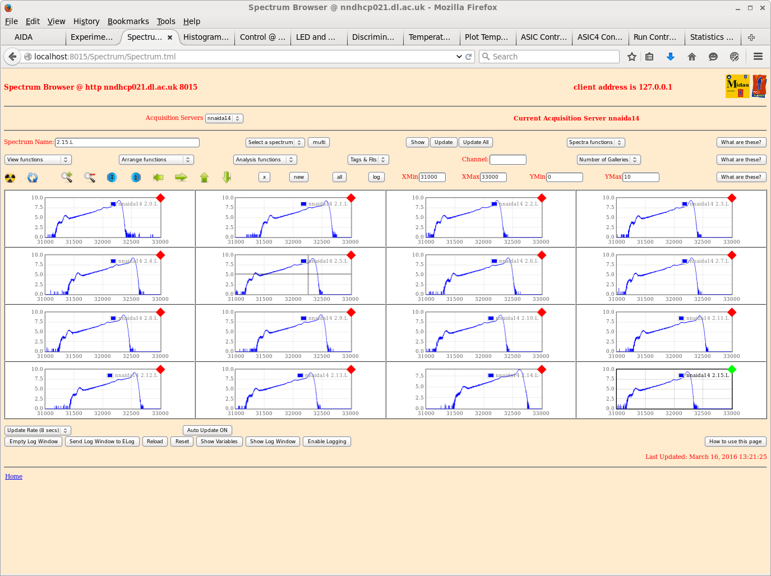Toggle red diamond on spectrum 2.12.L
This screenshot has width=771, height=576.
tap(160, 369)
